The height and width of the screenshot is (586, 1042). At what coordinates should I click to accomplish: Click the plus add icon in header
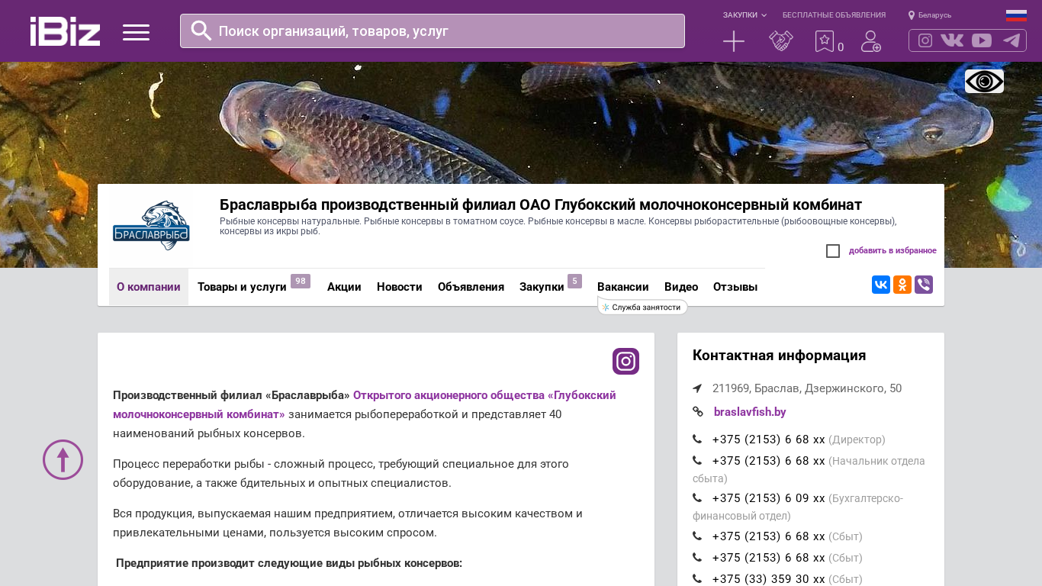click(x=733, y=41)
